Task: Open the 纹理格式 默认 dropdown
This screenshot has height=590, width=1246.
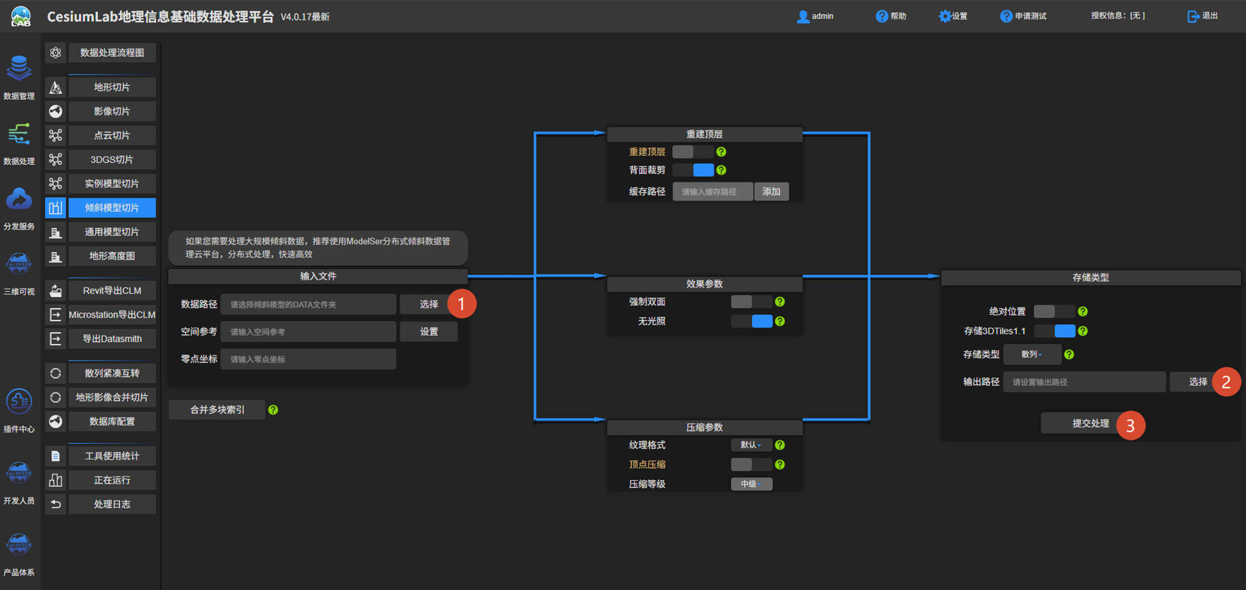Action: pos(751,445)
